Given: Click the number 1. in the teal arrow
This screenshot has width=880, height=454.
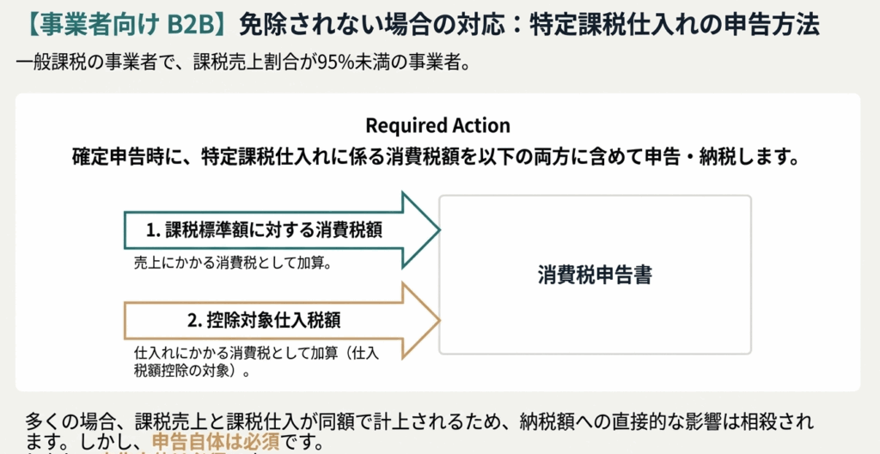Looking at the screenshot, I should (x=153, y=229).
